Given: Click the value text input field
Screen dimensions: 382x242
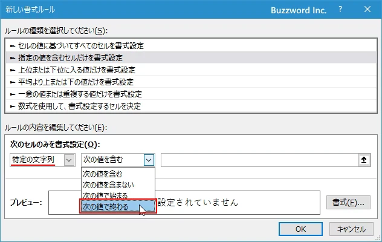Looking at the screenshot, I should coord(259,160).
